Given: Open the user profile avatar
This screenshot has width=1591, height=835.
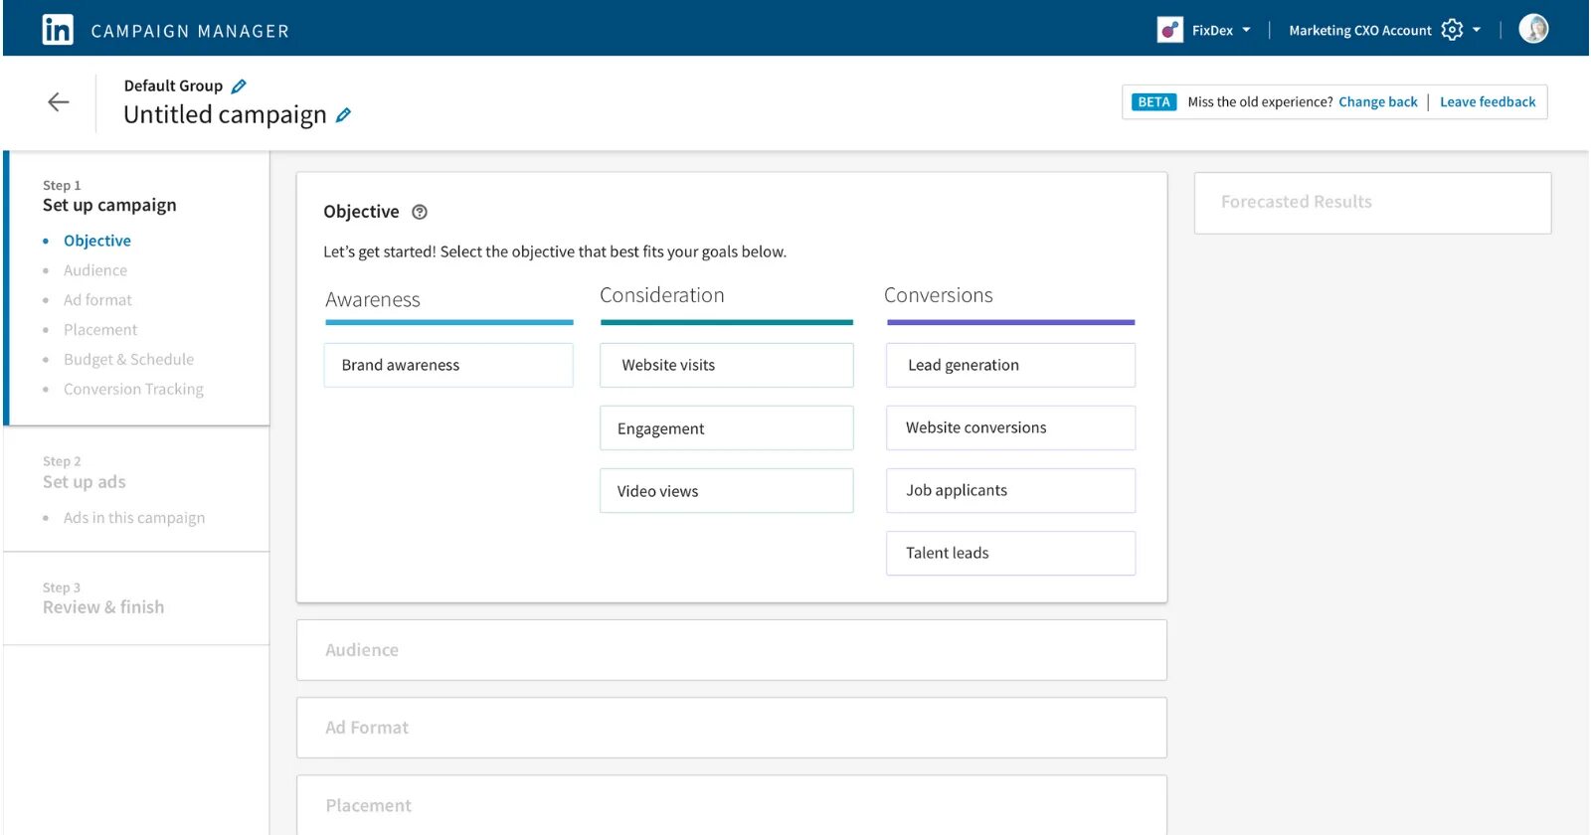Looking at the screenshot, I should coord(1533,29).
